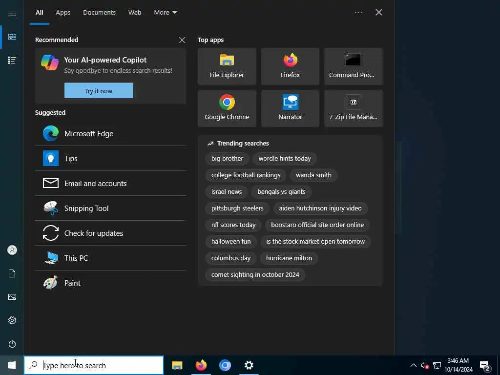Screen dimensions: 500x375
Task: Launch Firefox from Top apps
Action: click(x=290, y=66)
